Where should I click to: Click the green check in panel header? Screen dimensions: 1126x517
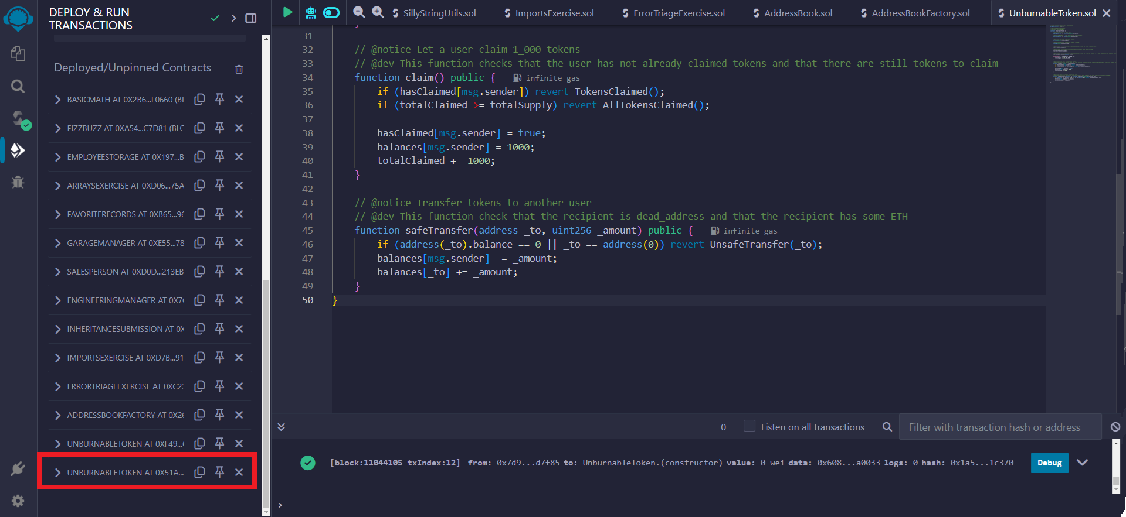point(215,18)
